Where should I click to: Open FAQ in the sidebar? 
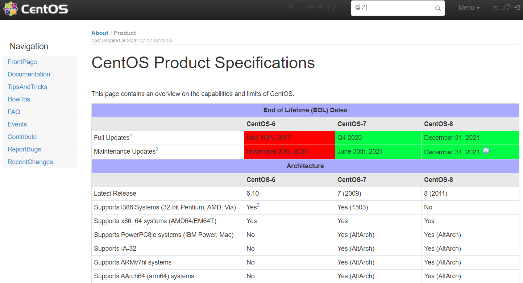[14, 112]
